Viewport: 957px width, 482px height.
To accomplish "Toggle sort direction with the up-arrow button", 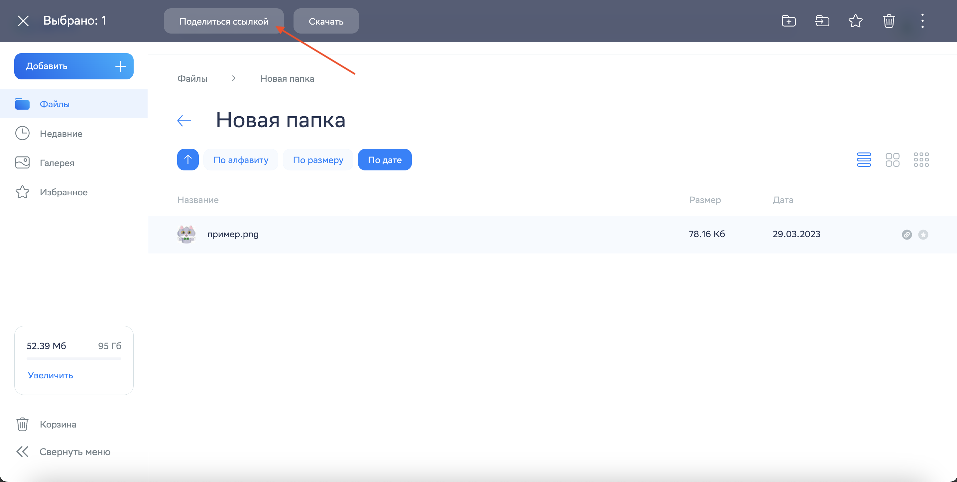I will 188,160.
